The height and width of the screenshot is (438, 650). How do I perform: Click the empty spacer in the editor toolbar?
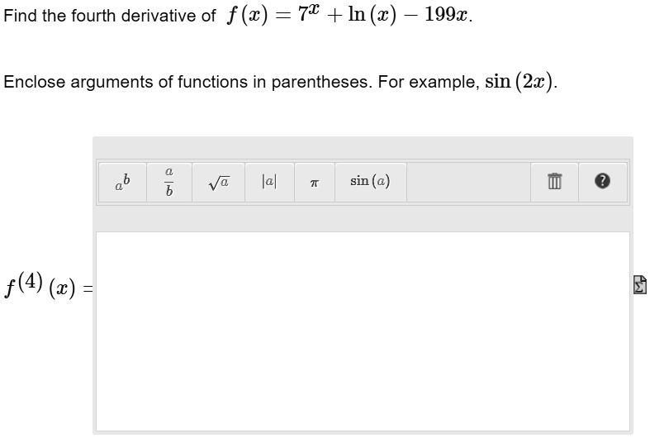point(469,182)
